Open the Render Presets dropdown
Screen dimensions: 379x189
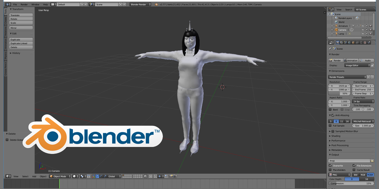347,77
